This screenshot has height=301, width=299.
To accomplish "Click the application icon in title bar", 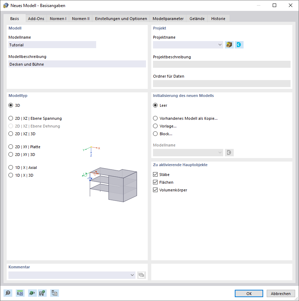I will (x=6, y=5).
